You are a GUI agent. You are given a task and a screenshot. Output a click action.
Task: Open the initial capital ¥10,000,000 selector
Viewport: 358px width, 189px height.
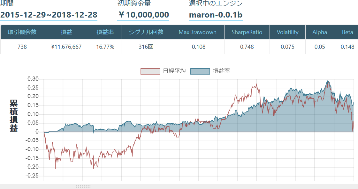pyautogui.click(x=143, y=15)
